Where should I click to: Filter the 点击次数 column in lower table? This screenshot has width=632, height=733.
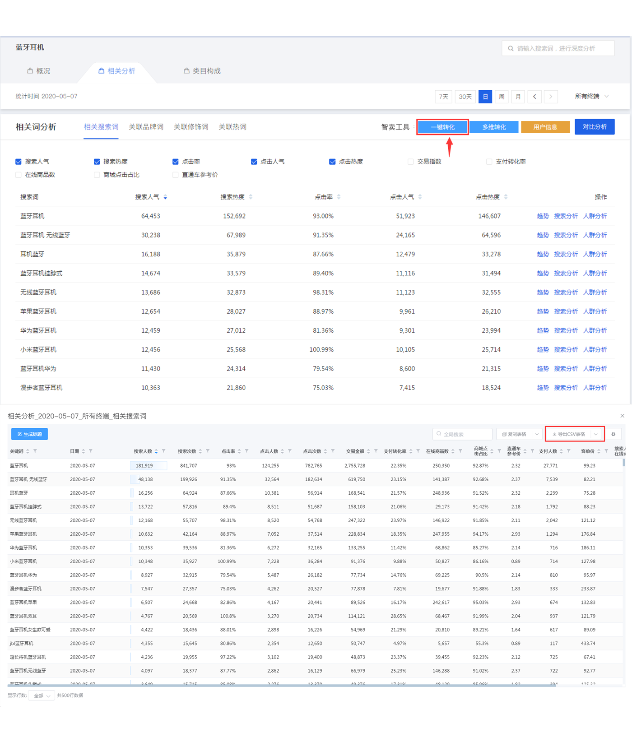point(333,451)
